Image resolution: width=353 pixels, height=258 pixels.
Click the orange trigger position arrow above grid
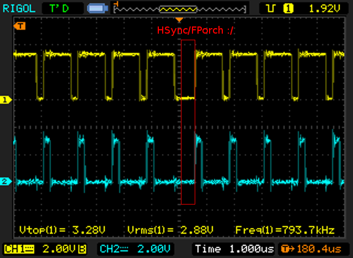(x=178, y=19)
